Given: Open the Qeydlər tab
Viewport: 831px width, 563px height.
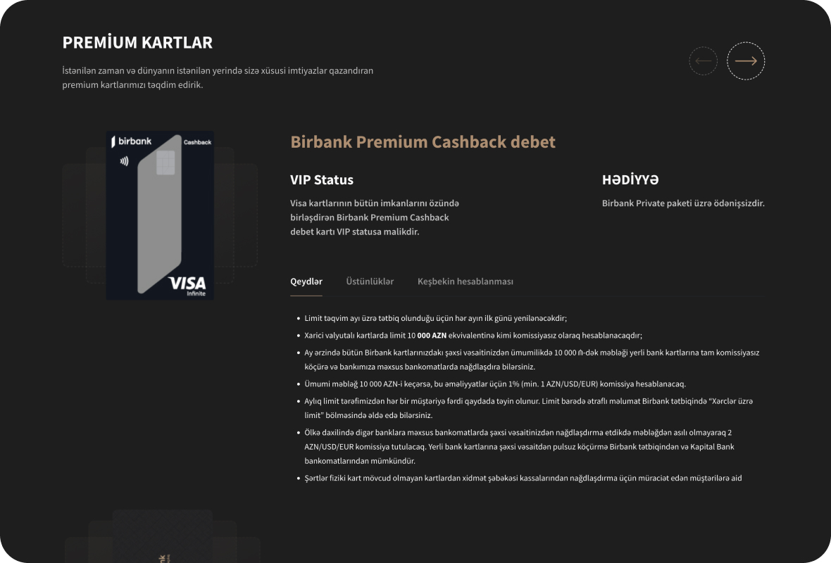Looking at the screenshot, I should click(x=306, y=281).
